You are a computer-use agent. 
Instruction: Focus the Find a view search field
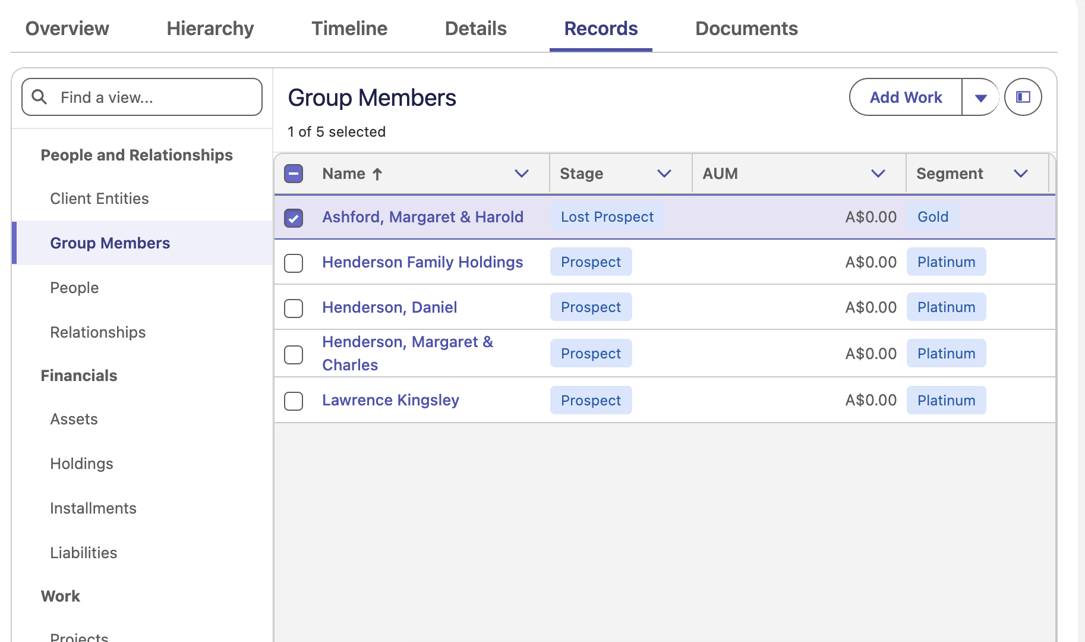tap(142, 97)
